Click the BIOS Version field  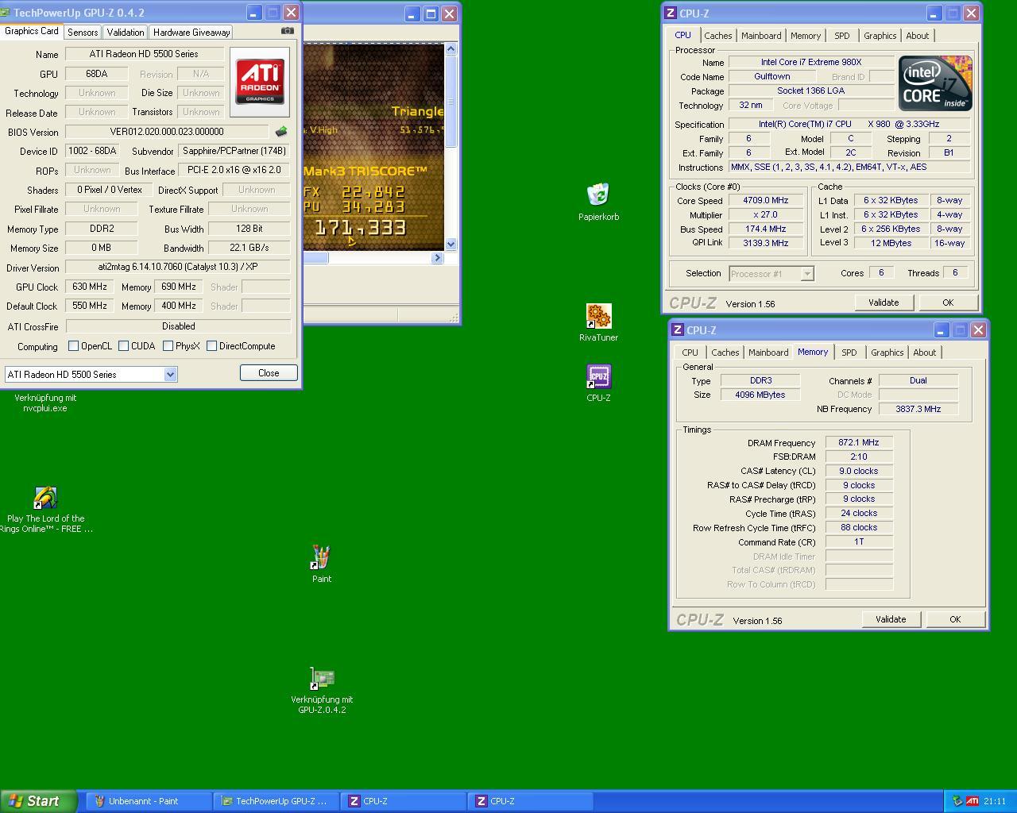tap(167, 132)
